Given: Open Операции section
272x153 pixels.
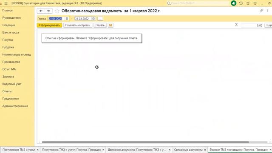Looking at the screenshot, I should click(8, 25).
